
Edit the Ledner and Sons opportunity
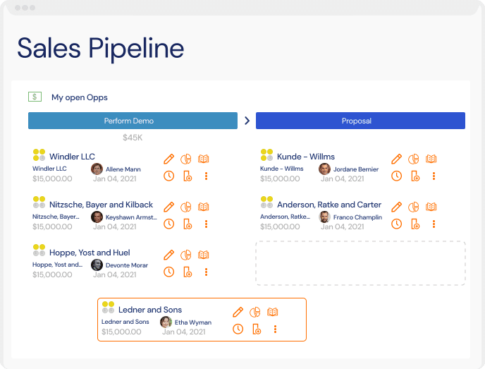coord(238,312)
